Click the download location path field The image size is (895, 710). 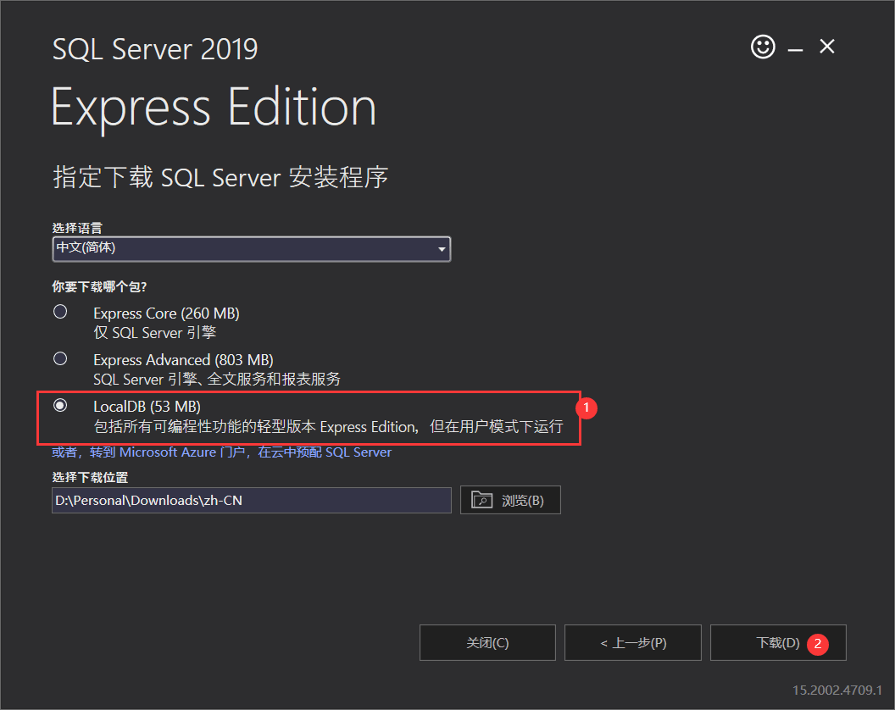252,500
